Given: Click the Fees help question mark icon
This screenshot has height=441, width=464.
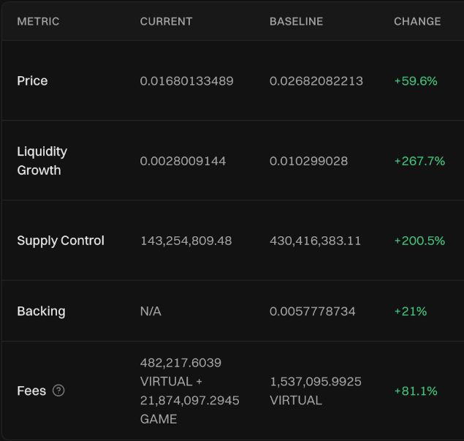Looking at the screenshot, I should click(x=59, y=391).
